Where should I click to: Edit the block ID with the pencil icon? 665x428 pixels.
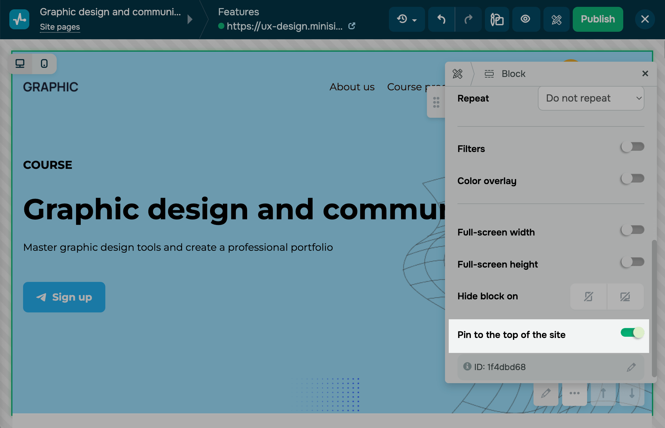(631, 367)
